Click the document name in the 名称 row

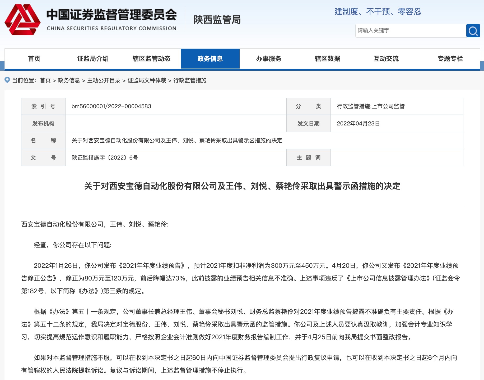click(177, 141)
